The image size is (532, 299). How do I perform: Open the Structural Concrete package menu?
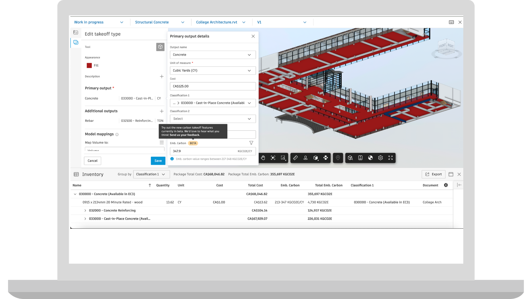(160, 22)
